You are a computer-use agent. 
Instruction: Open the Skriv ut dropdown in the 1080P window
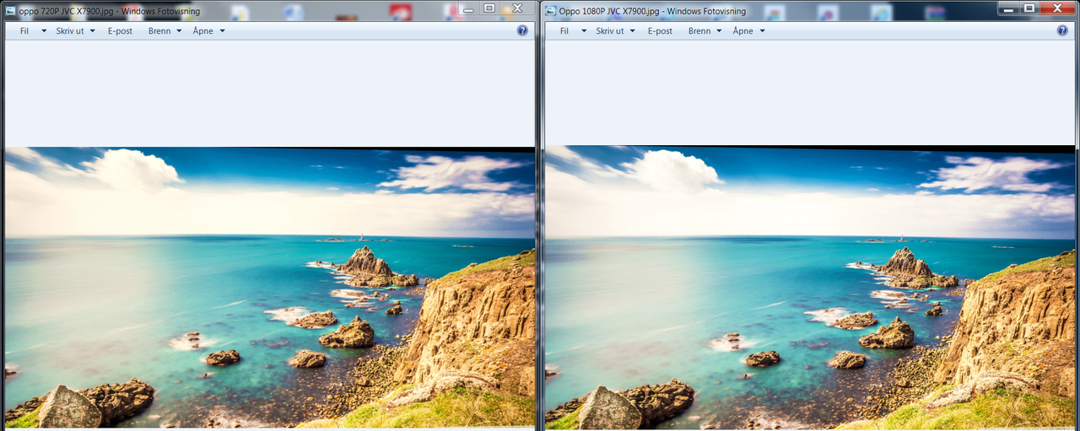coord(616,30)
